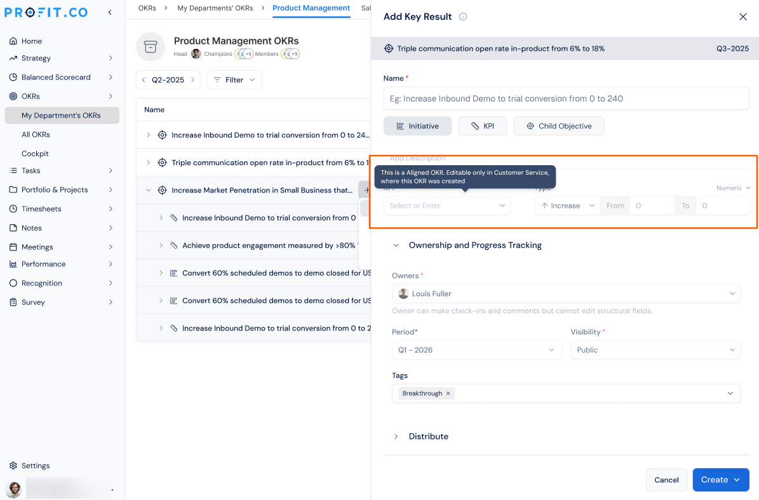This screenshot has width=759, height=500.
Task: Select the Child Objective type button
Action: click(559, 126)
